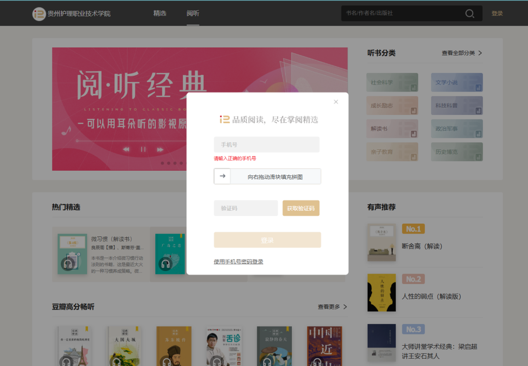Focus the 验证码 input field
The image size is (528, 366).
(246, 208)
